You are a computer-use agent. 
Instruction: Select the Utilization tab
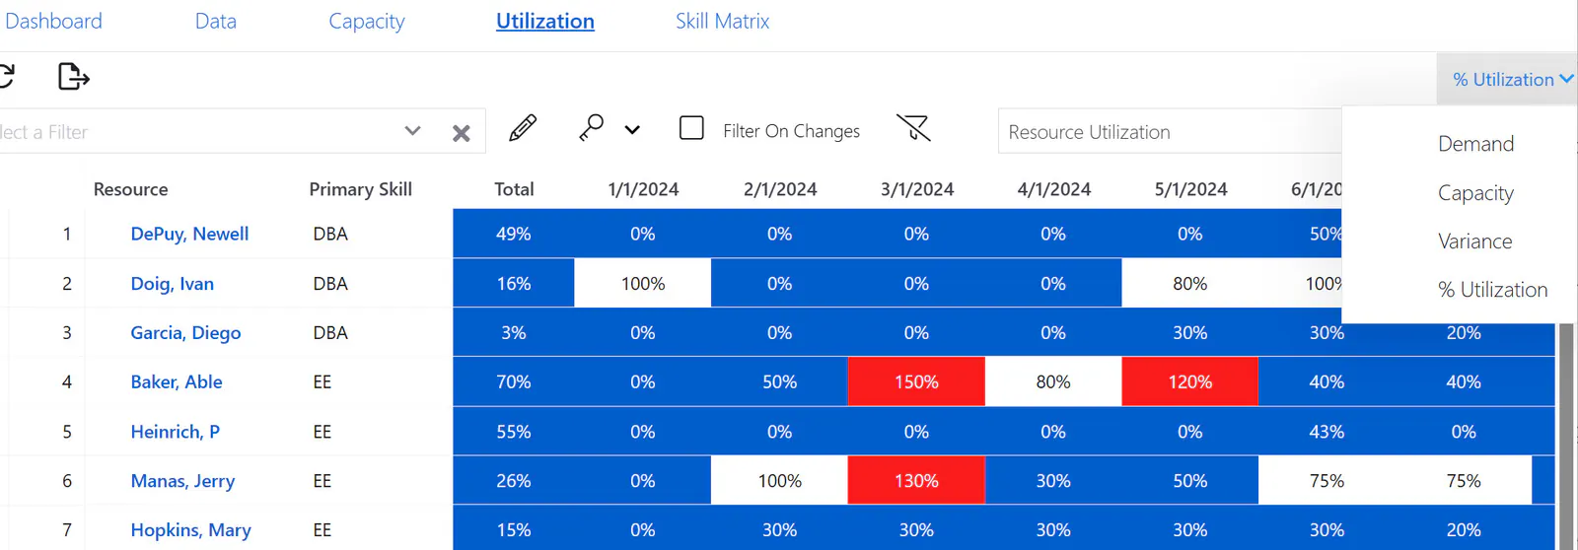tap(544, 21)
